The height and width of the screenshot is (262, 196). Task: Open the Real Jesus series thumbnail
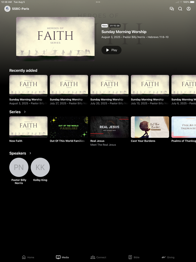(x=109, y=127)
